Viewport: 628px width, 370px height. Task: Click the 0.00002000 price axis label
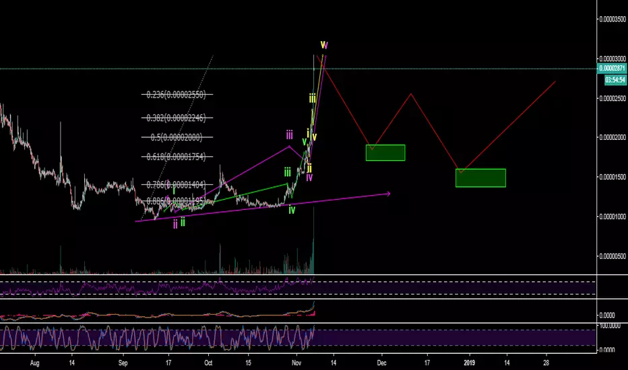(613, 138)
